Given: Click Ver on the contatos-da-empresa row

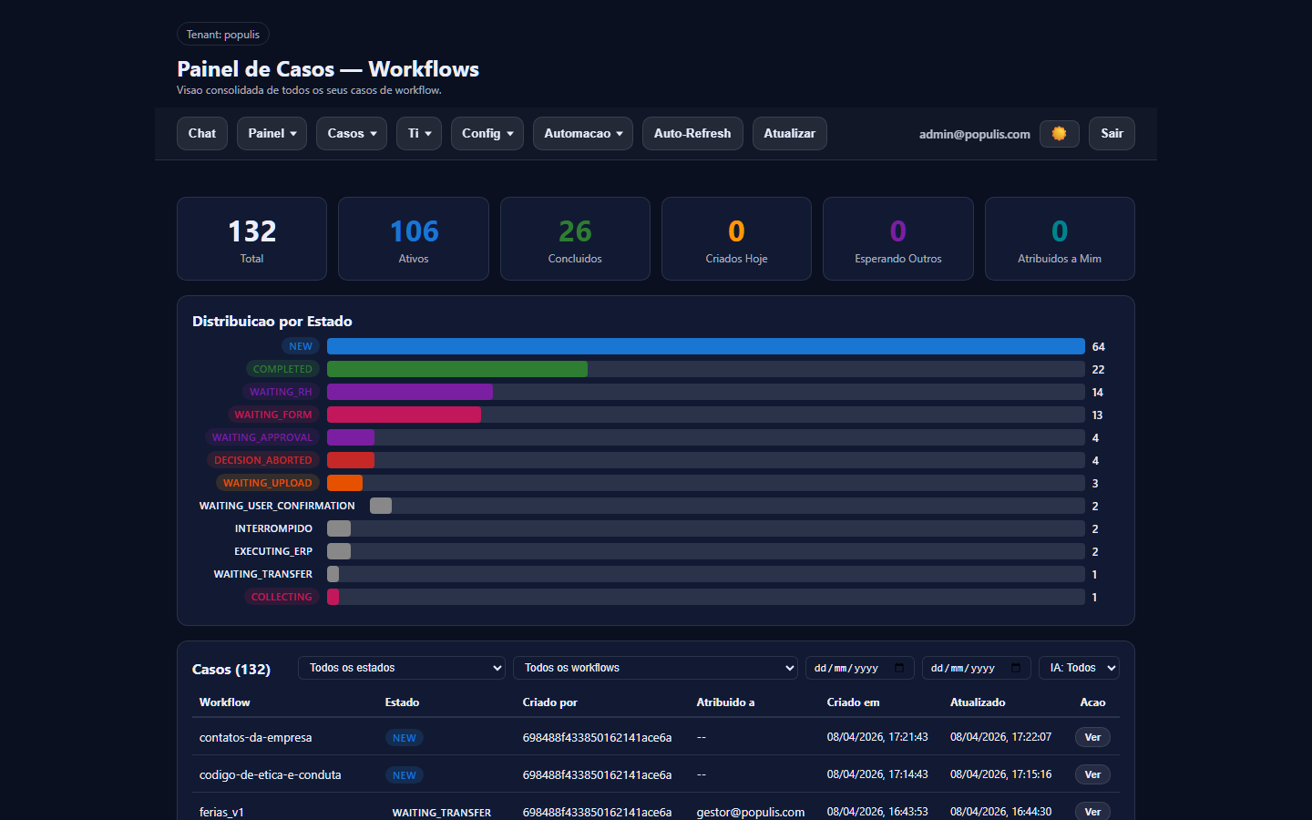Looking at the screenshot, I should (x=1092, y=737).
